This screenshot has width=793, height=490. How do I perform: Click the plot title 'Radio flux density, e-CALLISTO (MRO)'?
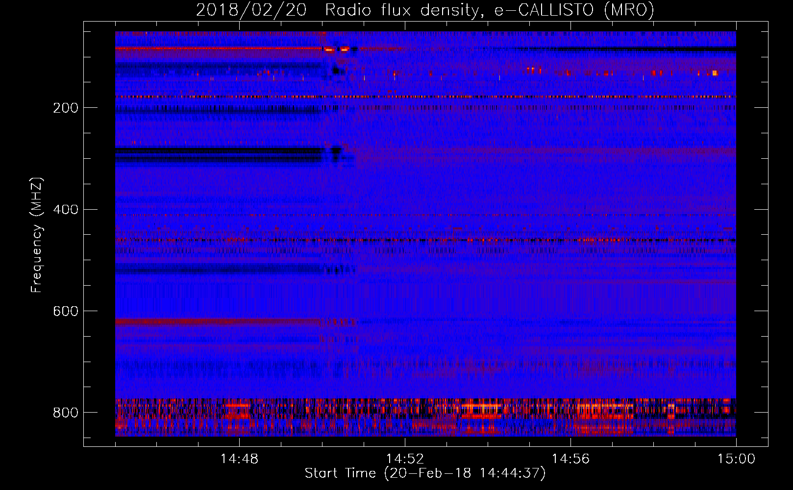point(490,10)
